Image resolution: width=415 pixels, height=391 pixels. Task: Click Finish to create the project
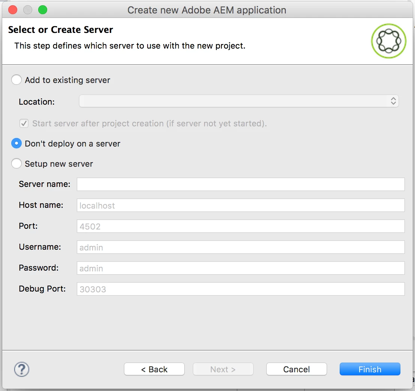(x=370, y=369)
